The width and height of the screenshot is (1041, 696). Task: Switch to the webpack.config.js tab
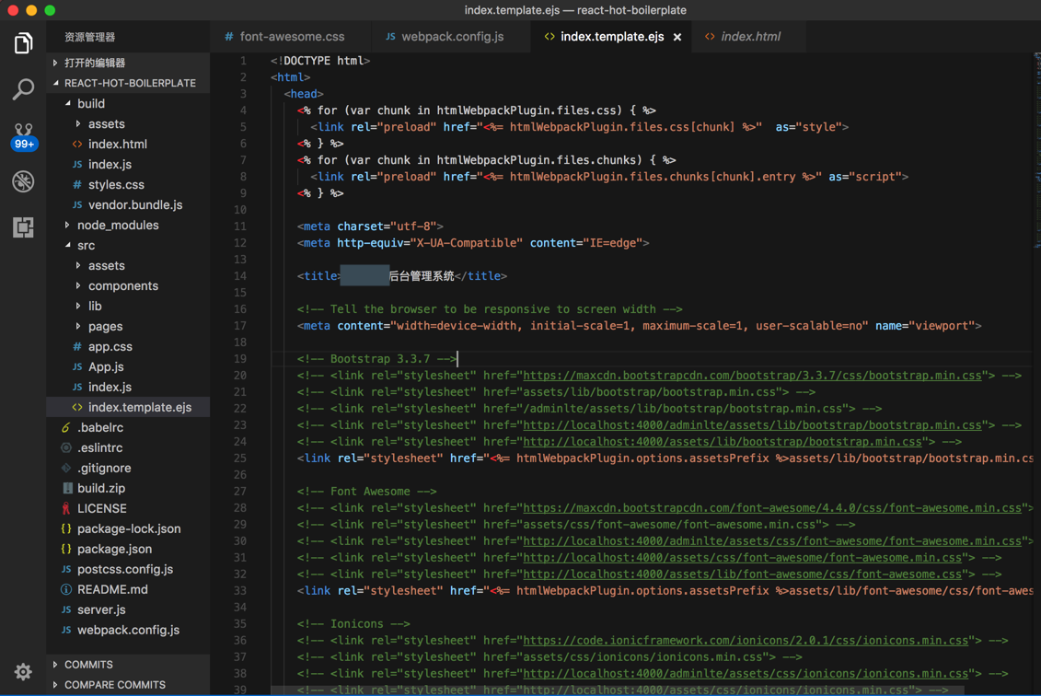click(451, 37)
